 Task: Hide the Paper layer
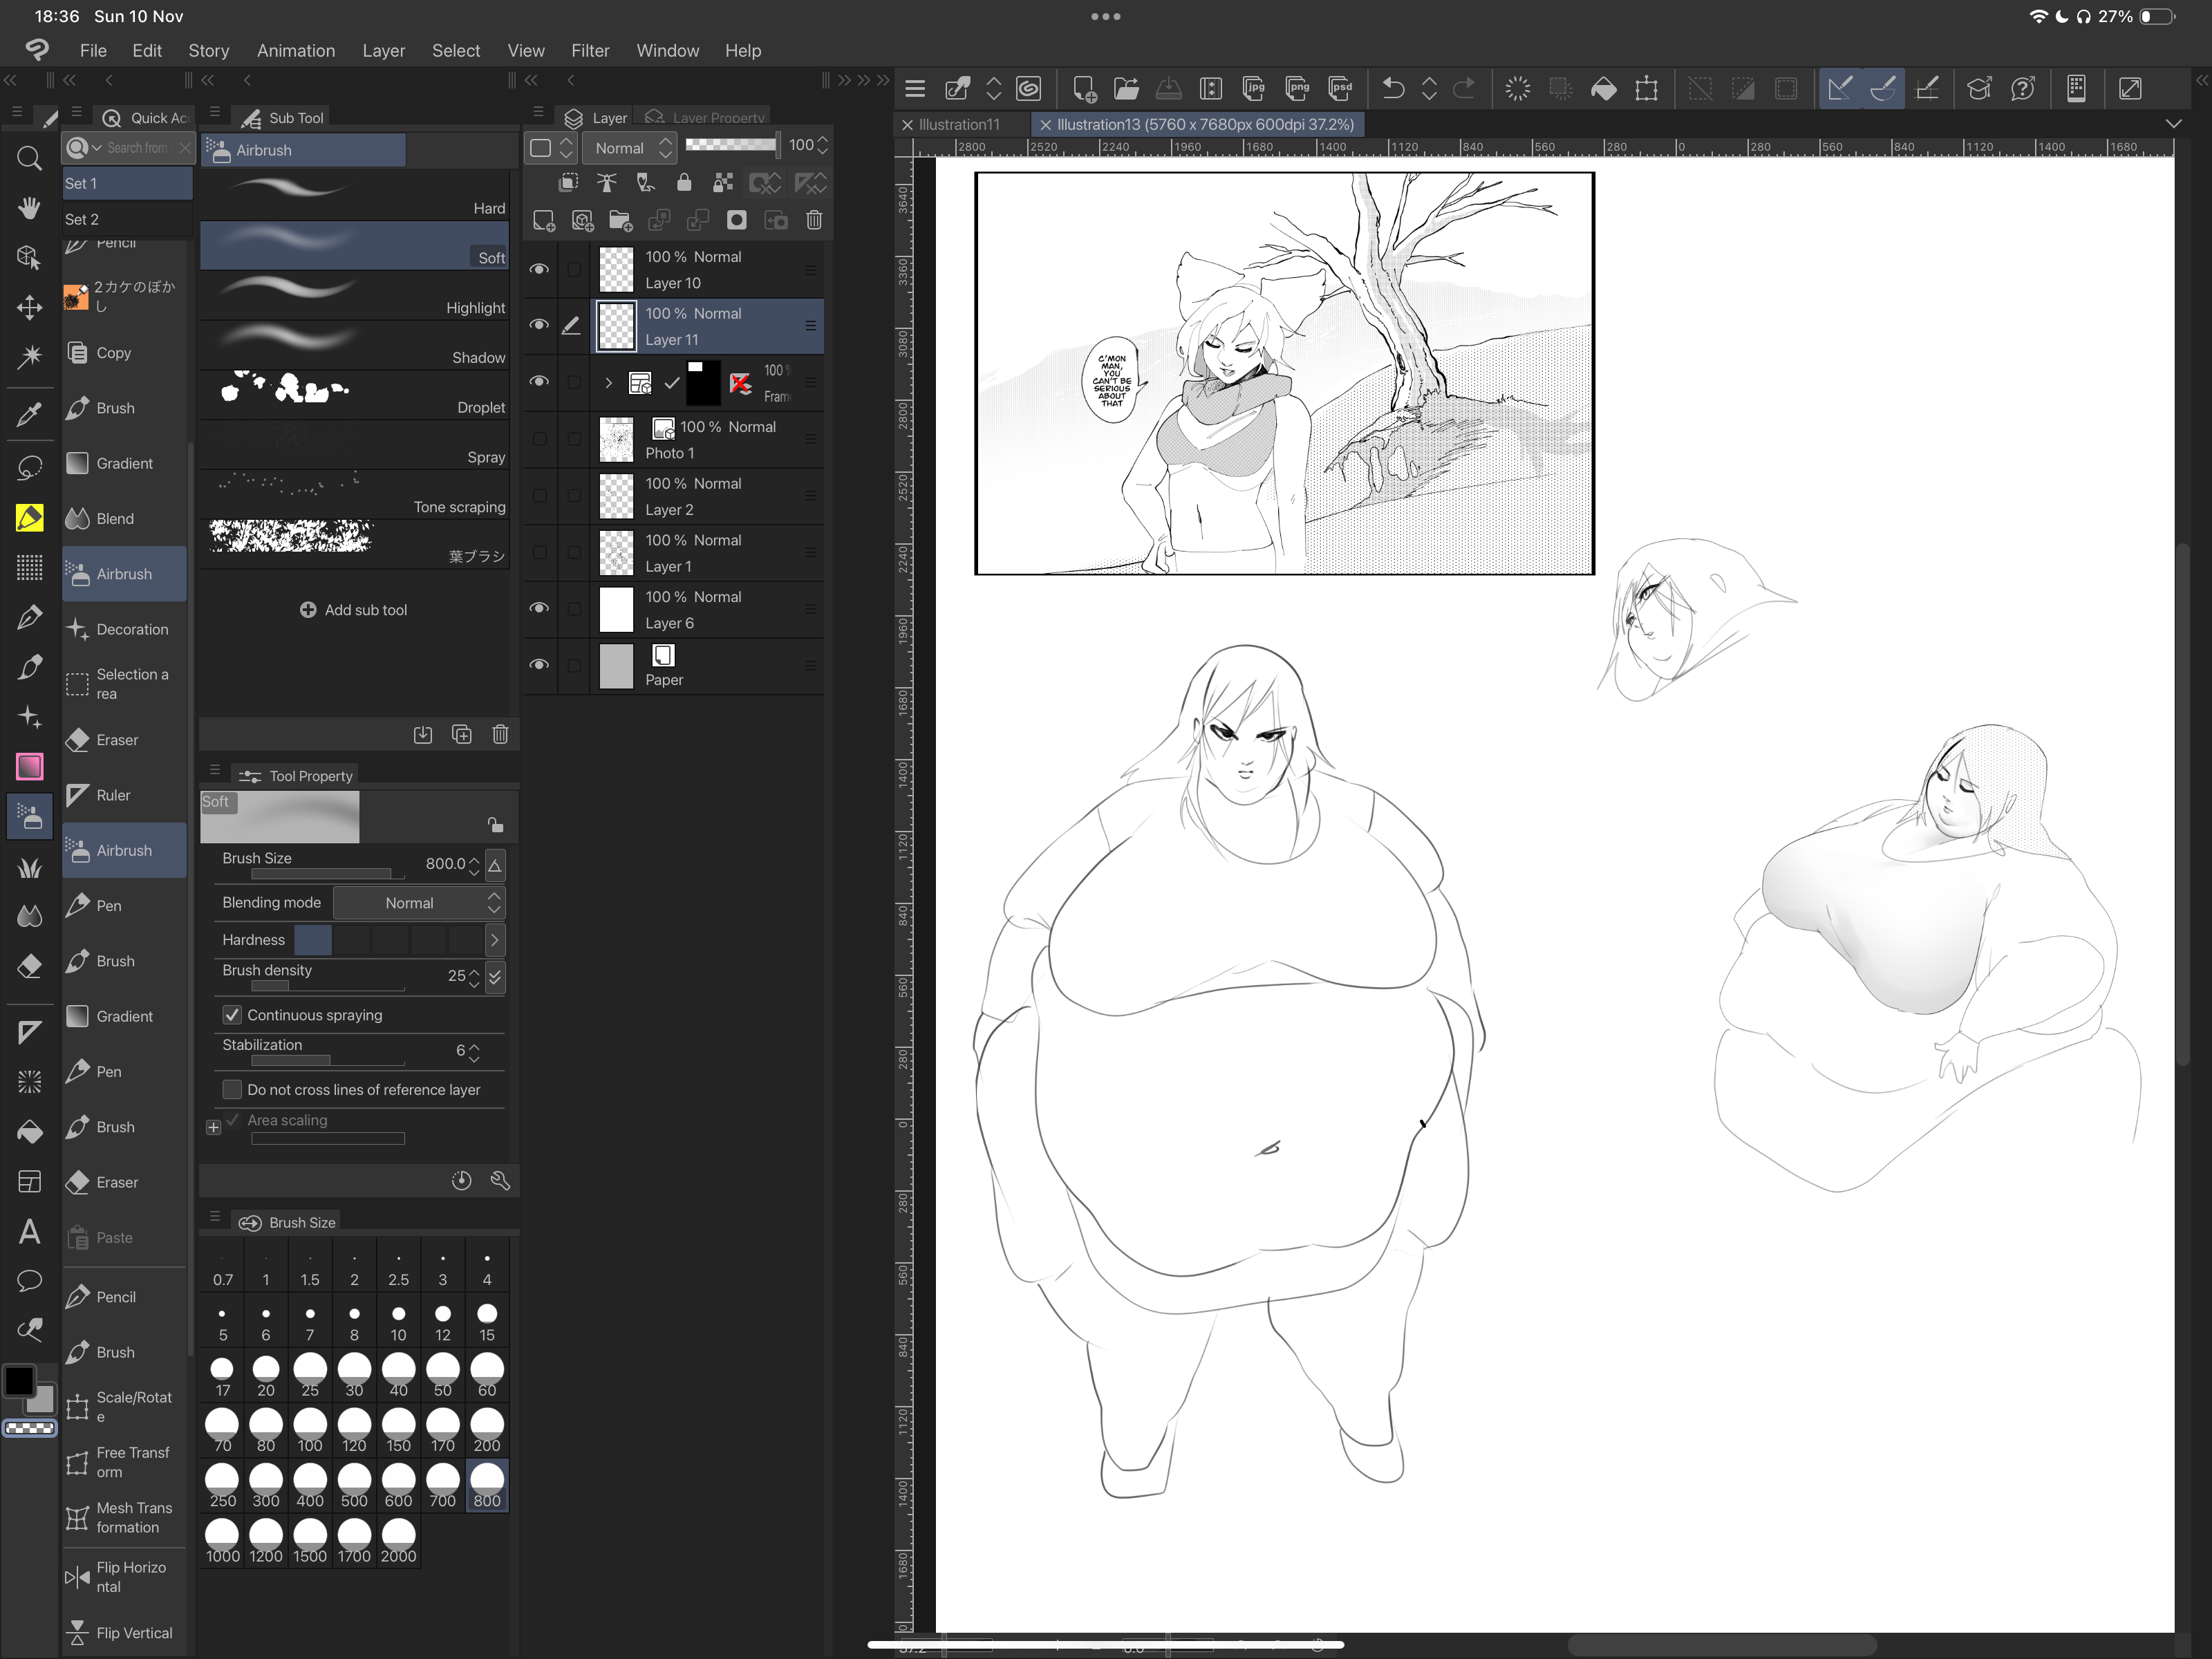pyautogui.click(x=539, y=665)
